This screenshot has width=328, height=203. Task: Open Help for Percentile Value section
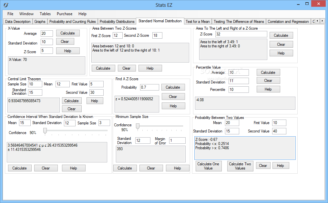coord(268,89)
